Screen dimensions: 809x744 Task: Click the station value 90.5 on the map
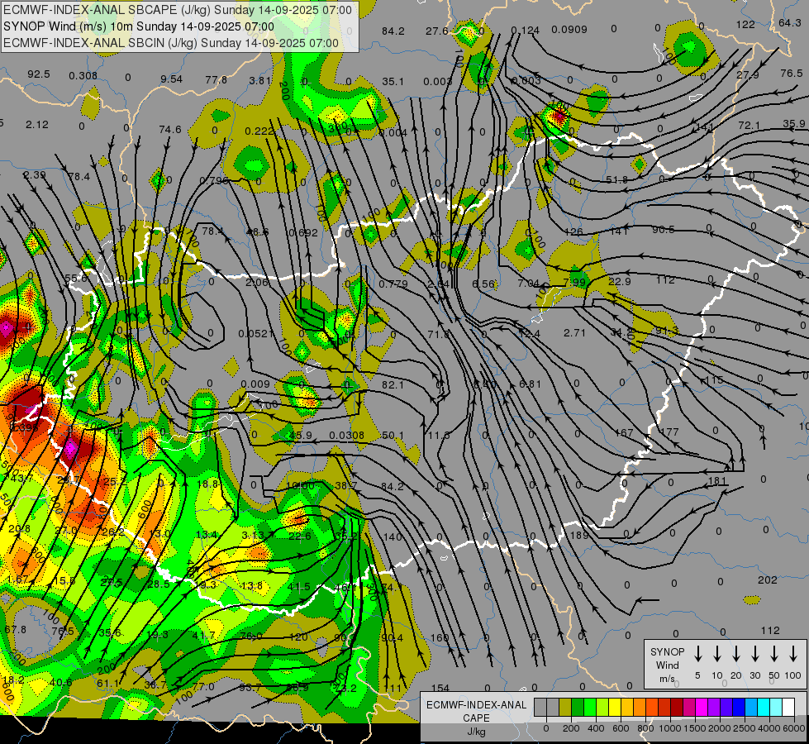[x=663, y=229]
